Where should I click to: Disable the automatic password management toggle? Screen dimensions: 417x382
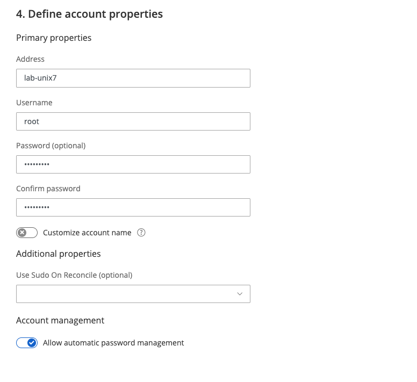click(27, 343)
